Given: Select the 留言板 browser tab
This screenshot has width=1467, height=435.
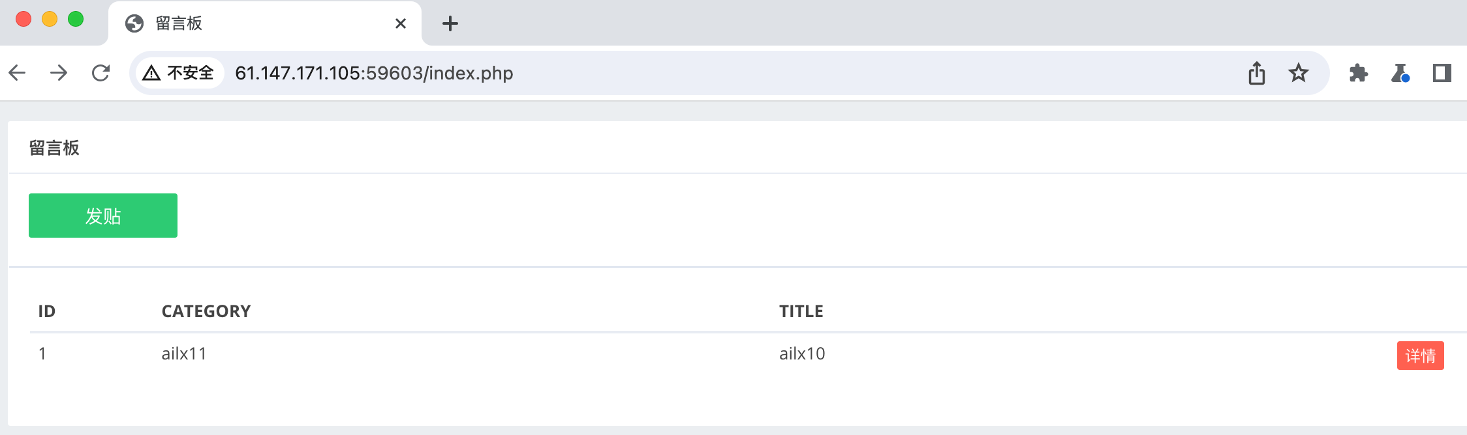Looking at the screenshot, I should click(248, 24).
